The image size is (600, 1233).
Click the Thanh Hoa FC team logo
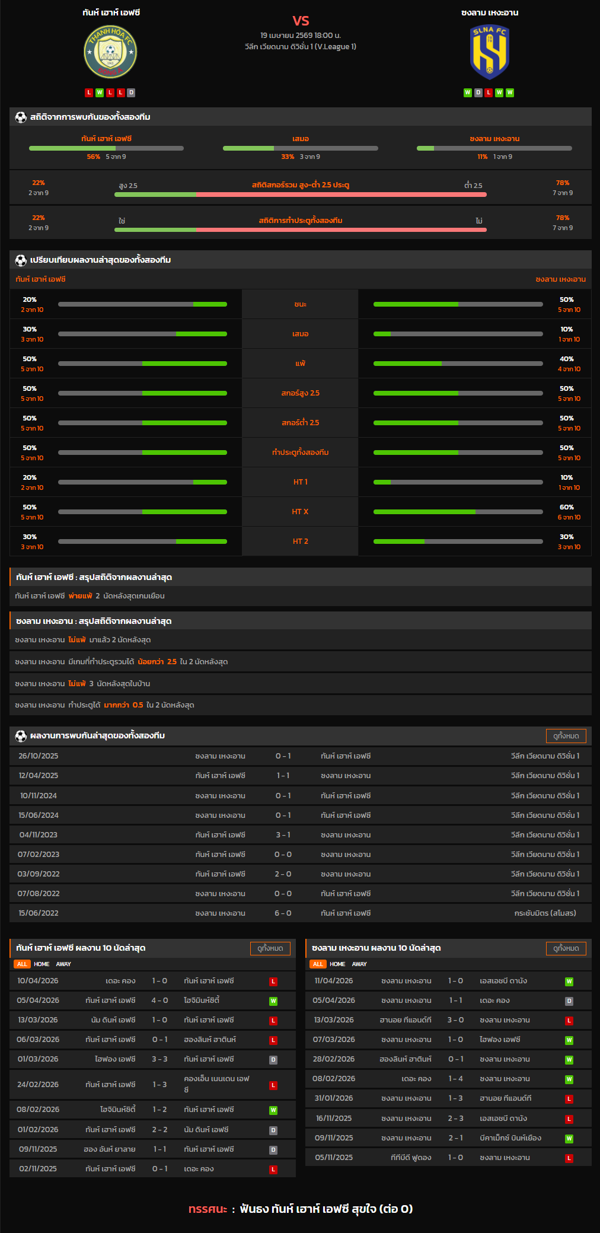coord(110,52)
